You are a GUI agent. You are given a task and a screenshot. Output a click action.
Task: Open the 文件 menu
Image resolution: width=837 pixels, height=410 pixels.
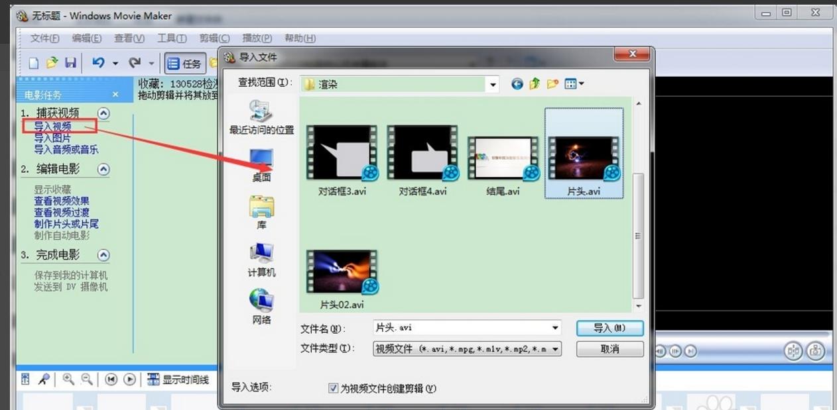point(44,38)
